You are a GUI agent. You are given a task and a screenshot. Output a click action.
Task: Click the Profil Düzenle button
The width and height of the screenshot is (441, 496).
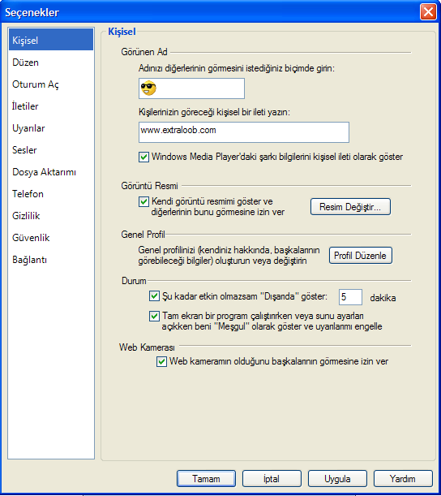[x=361, y=256]
